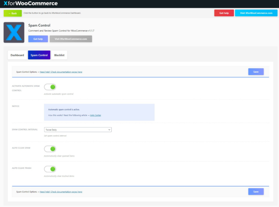Click 'Automatic spam control is active.' notice text
The image size is (279, 207).
point(64,109)
